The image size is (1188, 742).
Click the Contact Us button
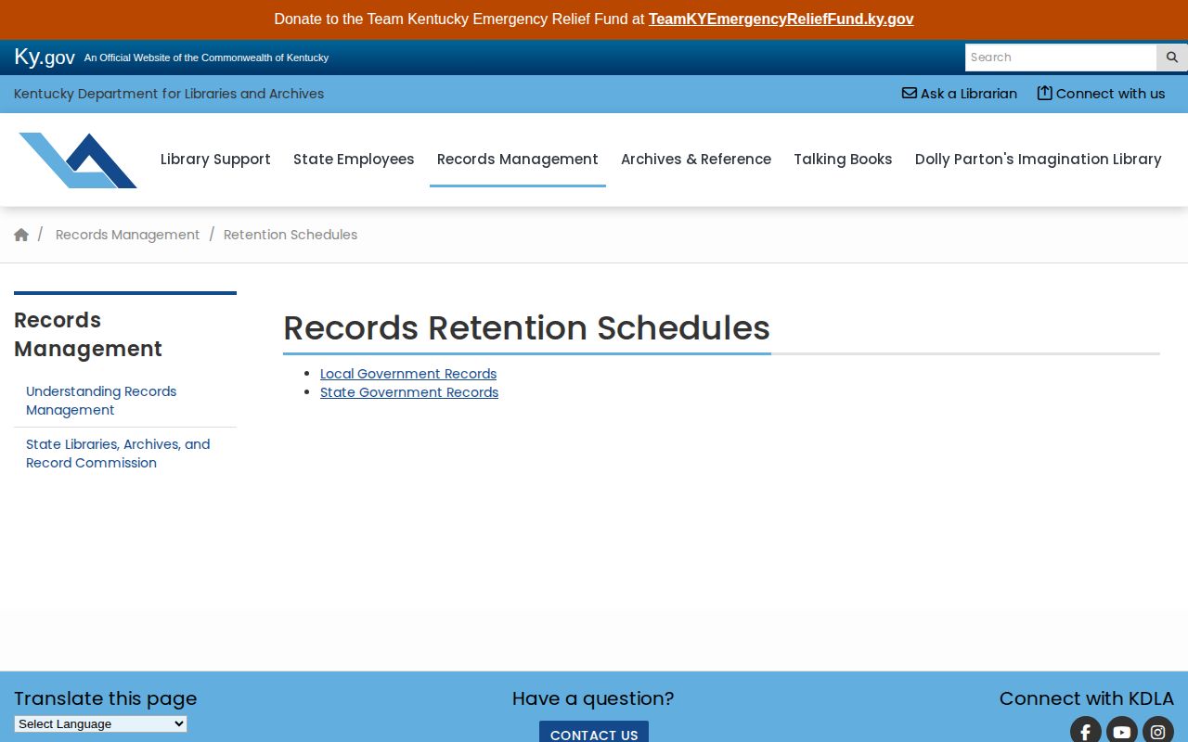pyautogui.click(x=594, y=733)
